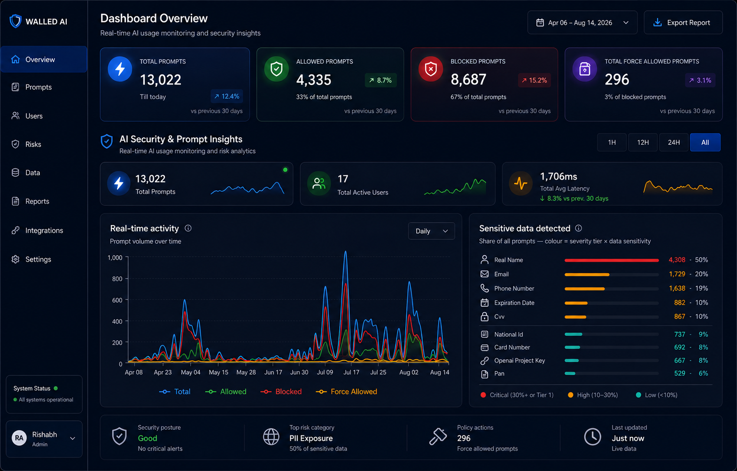
Task: Open the Daily interval dropdown
Action: 431,231
